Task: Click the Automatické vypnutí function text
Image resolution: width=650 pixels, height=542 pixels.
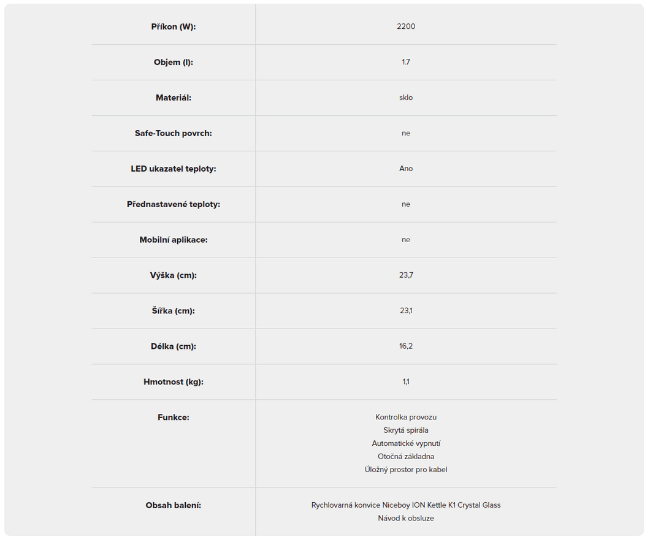Action: 406,443
